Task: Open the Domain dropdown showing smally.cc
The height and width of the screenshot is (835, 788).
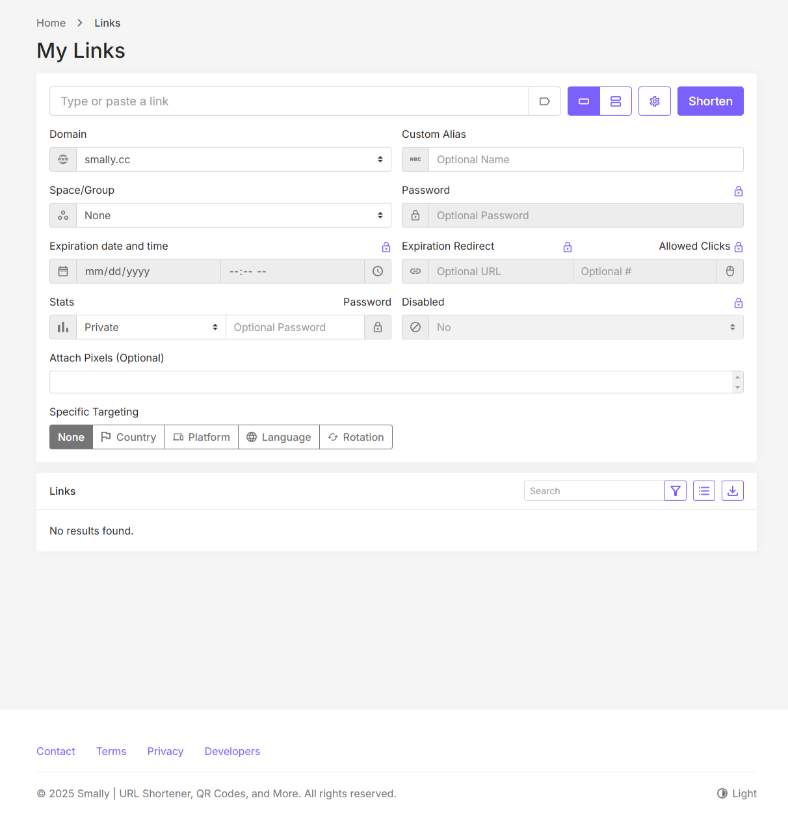Action: coord(233,159)
